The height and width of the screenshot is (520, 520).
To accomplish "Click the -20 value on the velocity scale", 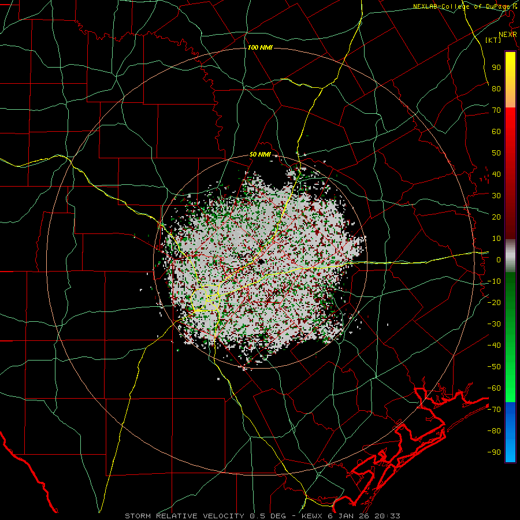I will [494, 302].
